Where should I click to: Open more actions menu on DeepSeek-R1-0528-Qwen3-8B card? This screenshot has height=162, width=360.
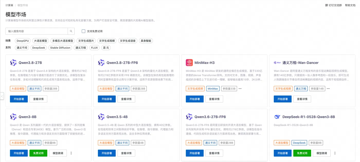pos(335,153)
